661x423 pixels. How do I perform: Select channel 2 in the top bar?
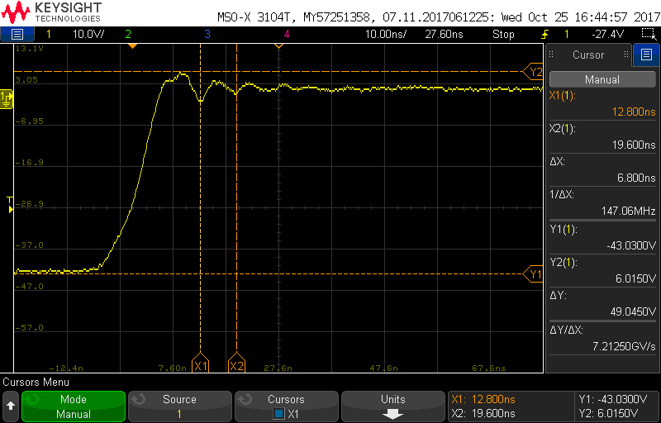128,34
